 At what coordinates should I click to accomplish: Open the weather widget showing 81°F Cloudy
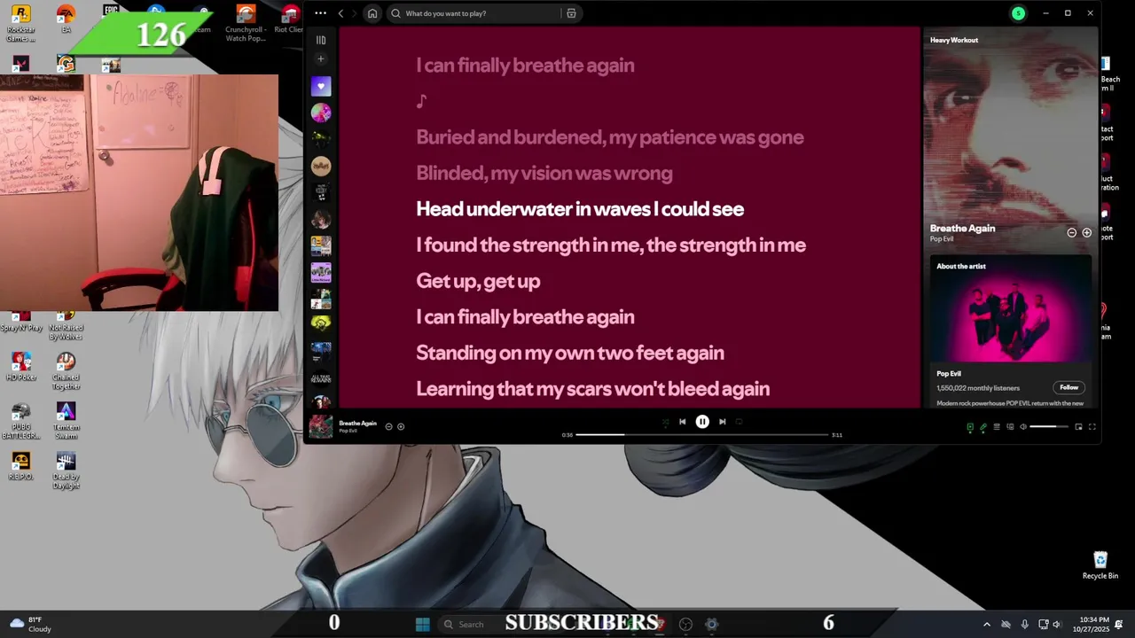[x=30, y=624]
